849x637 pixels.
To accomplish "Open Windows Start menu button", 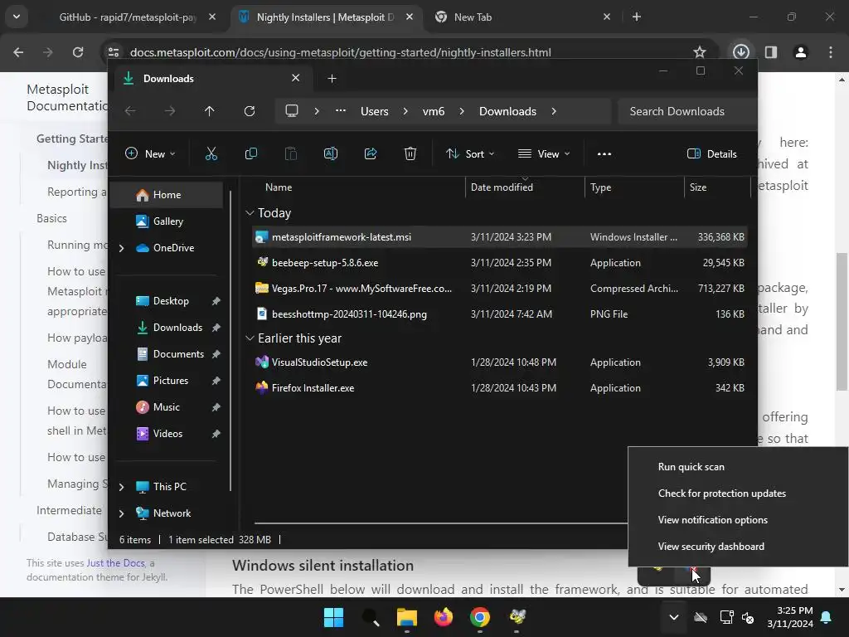I will 333,617.
